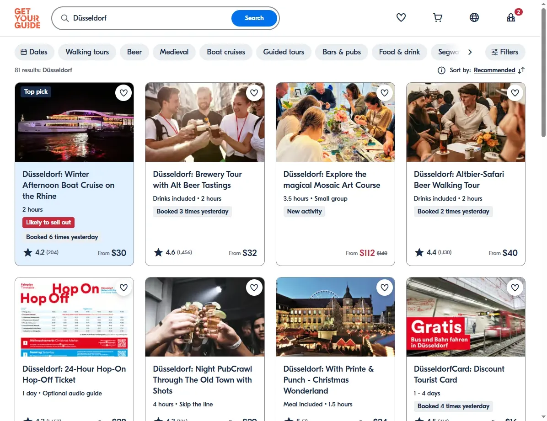Click the Düsseldorf search input field
Image resolution: width=547 pixels, height=421 pixels.
(x=150, y=18)
